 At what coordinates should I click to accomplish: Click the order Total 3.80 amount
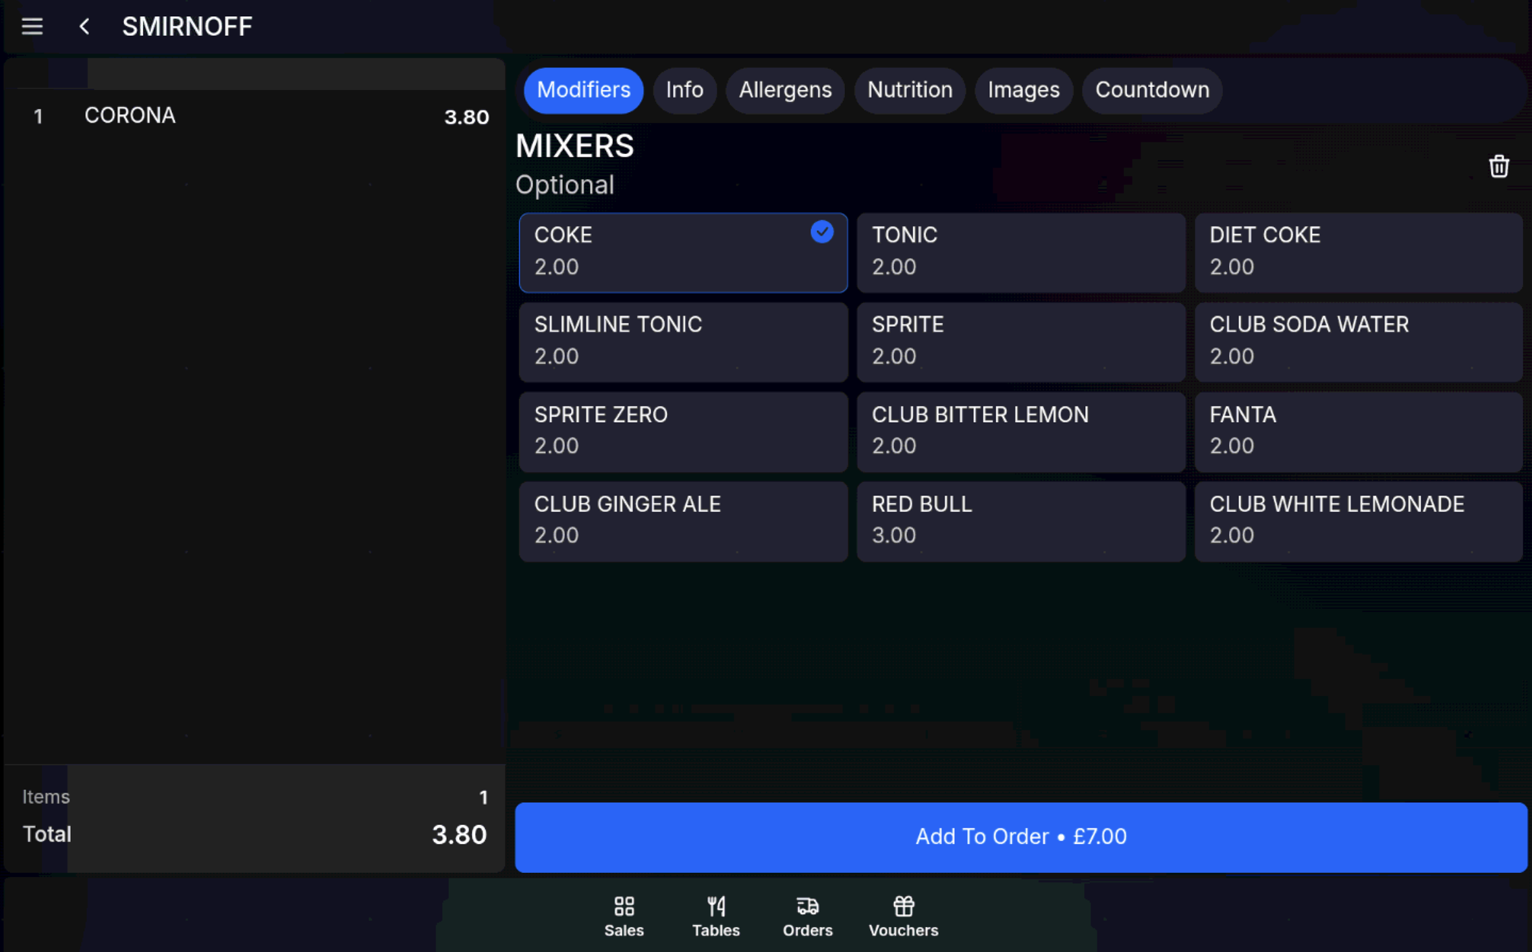[459, 835]
